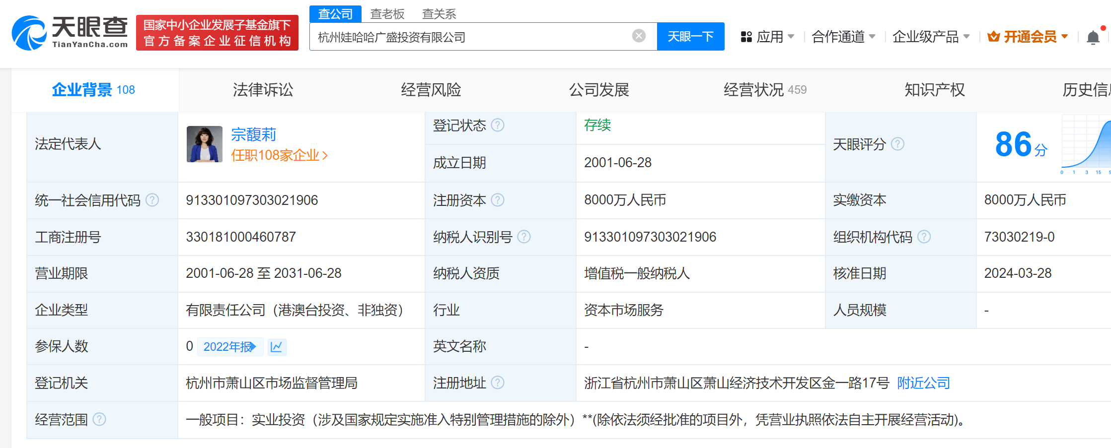Expand the 合作通道 dropdown
The image size is (1111, 448).
(x=843, y=37)
